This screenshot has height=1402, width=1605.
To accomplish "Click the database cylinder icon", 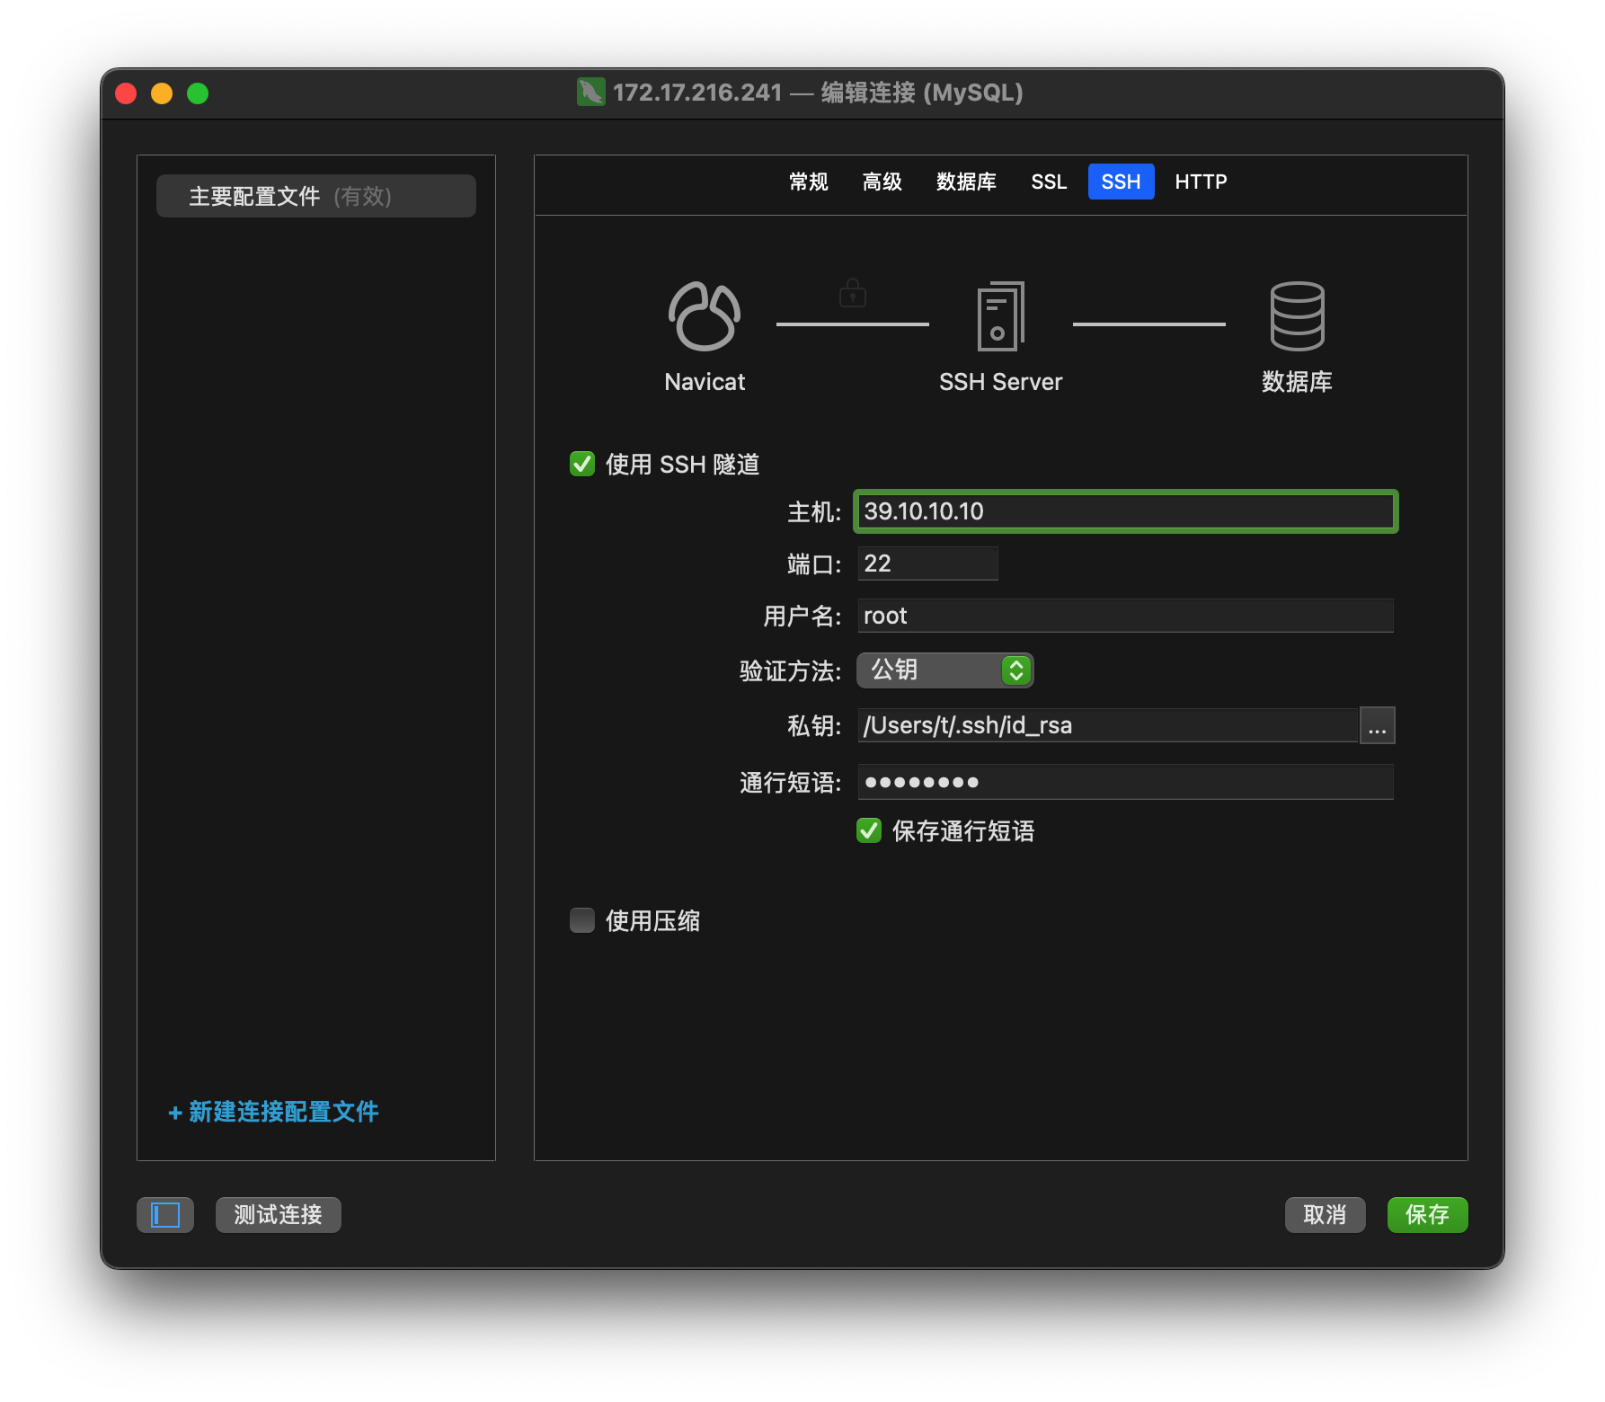I will coord(1297,316).
